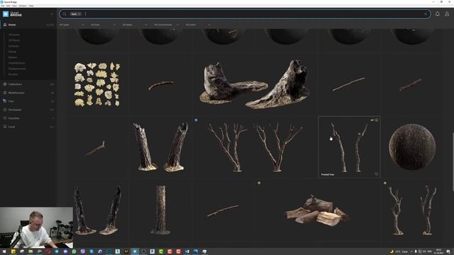
Task: Open the weather widget in the system tray
Action: tap(399, 251)
